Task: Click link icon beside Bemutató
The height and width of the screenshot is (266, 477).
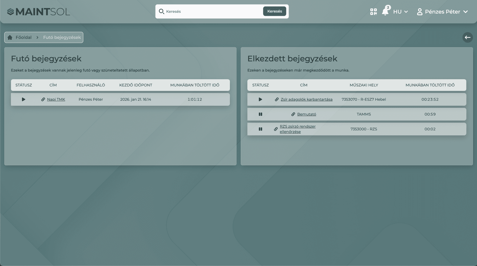Action: pyautogui.click(x=293, y=114)
